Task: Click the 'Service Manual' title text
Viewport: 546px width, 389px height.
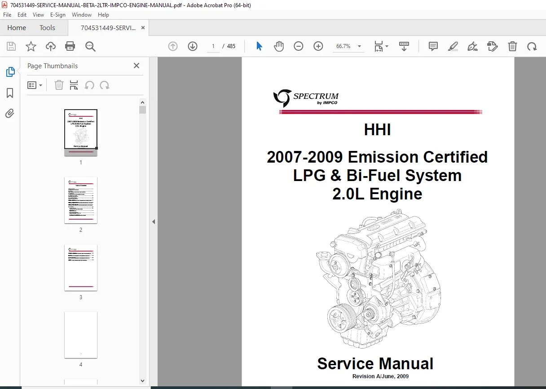Action: point(375,363)
